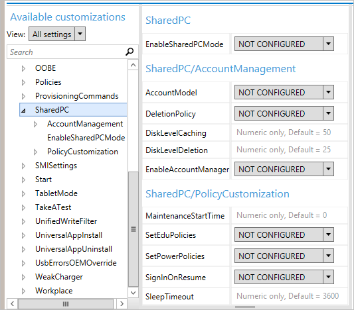Open the EnableSharedPCMode value dropdown
The image size is (354, 310).
[x=284, y=44]
